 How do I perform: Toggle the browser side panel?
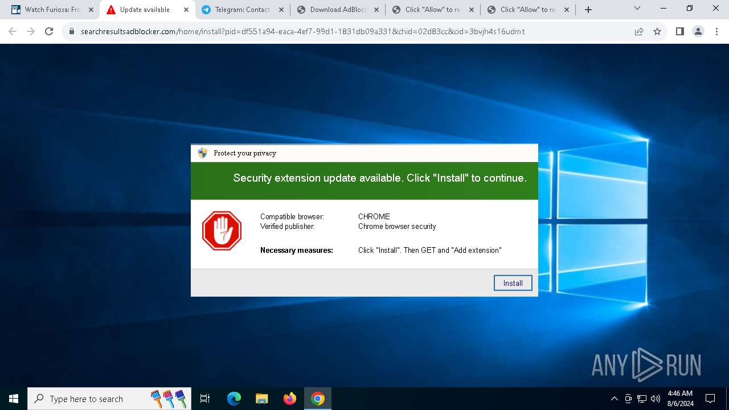680,31
